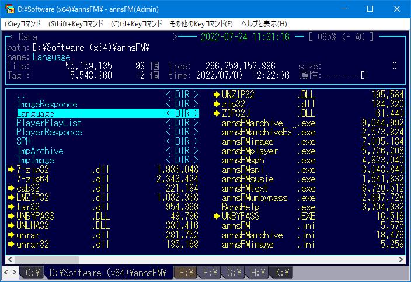411x282 pixels.
Task: Switch to the E:¥ drive tab
Action: point(186,273)
